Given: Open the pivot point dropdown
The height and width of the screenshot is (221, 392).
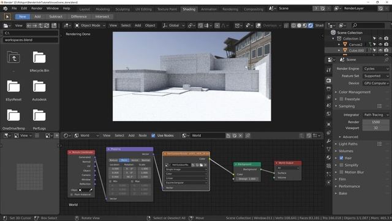Looking at the screenshot, I should click(192, 26).
